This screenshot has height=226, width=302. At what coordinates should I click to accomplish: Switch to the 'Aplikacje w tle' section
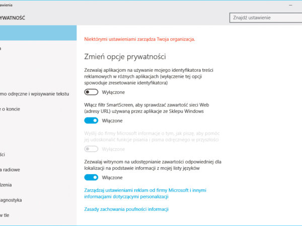tap(8, 215)
